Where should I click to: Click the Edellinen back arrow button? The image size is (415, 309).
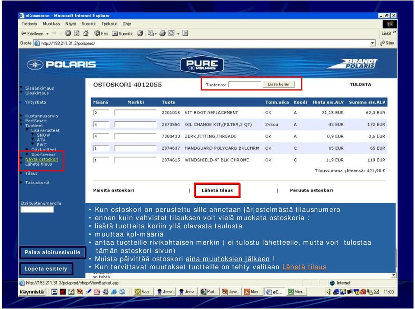(32, 34)
